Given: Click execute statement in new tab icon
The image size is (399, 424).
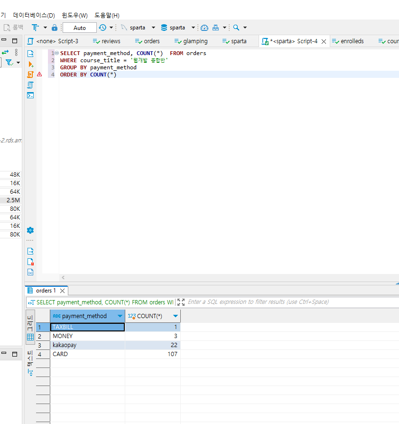Looking at the screenshot, I should pos(30,64).
